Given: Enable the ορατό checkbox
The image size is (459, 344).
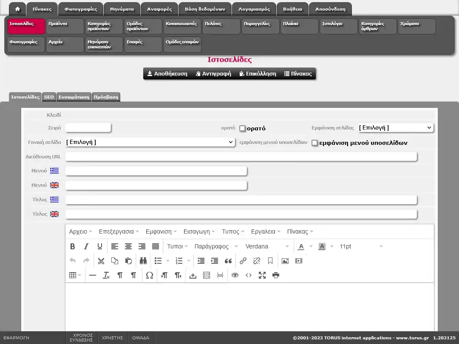Looking at the screenshot, I should tap(243, 128).
